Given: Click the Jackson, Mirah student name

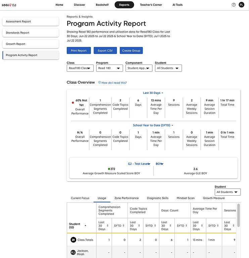Looking at the screenshot, I should [x=83, y=252].
